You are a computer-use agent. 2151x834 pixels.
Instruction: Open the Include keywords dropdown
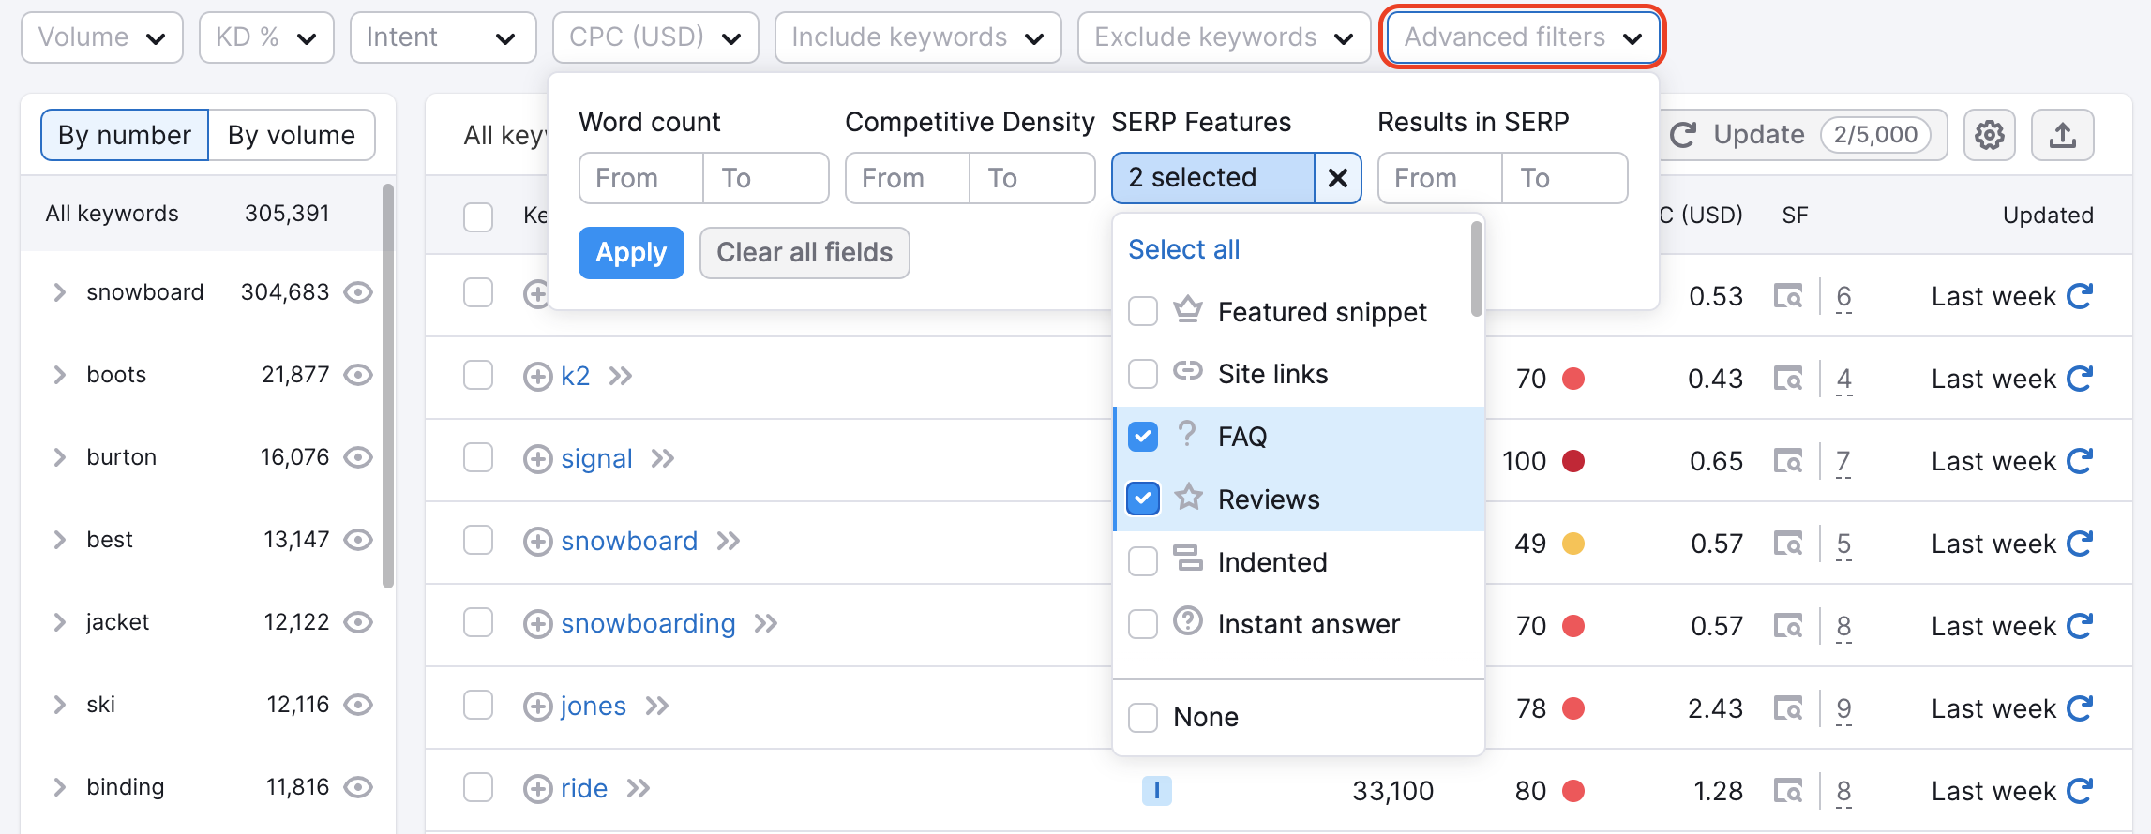pyautogui.click(x=917, y=37)
